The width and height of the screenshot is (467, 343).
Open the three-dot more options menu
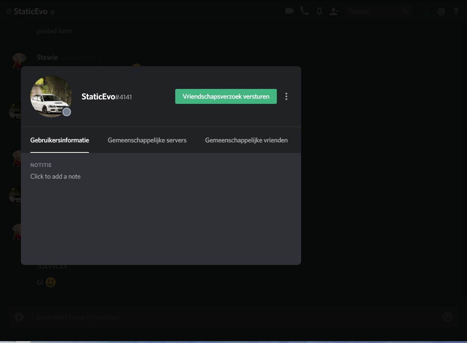(286, 96)
